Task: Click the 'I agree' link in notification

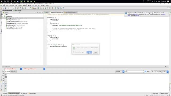Action: click(135, 14)
